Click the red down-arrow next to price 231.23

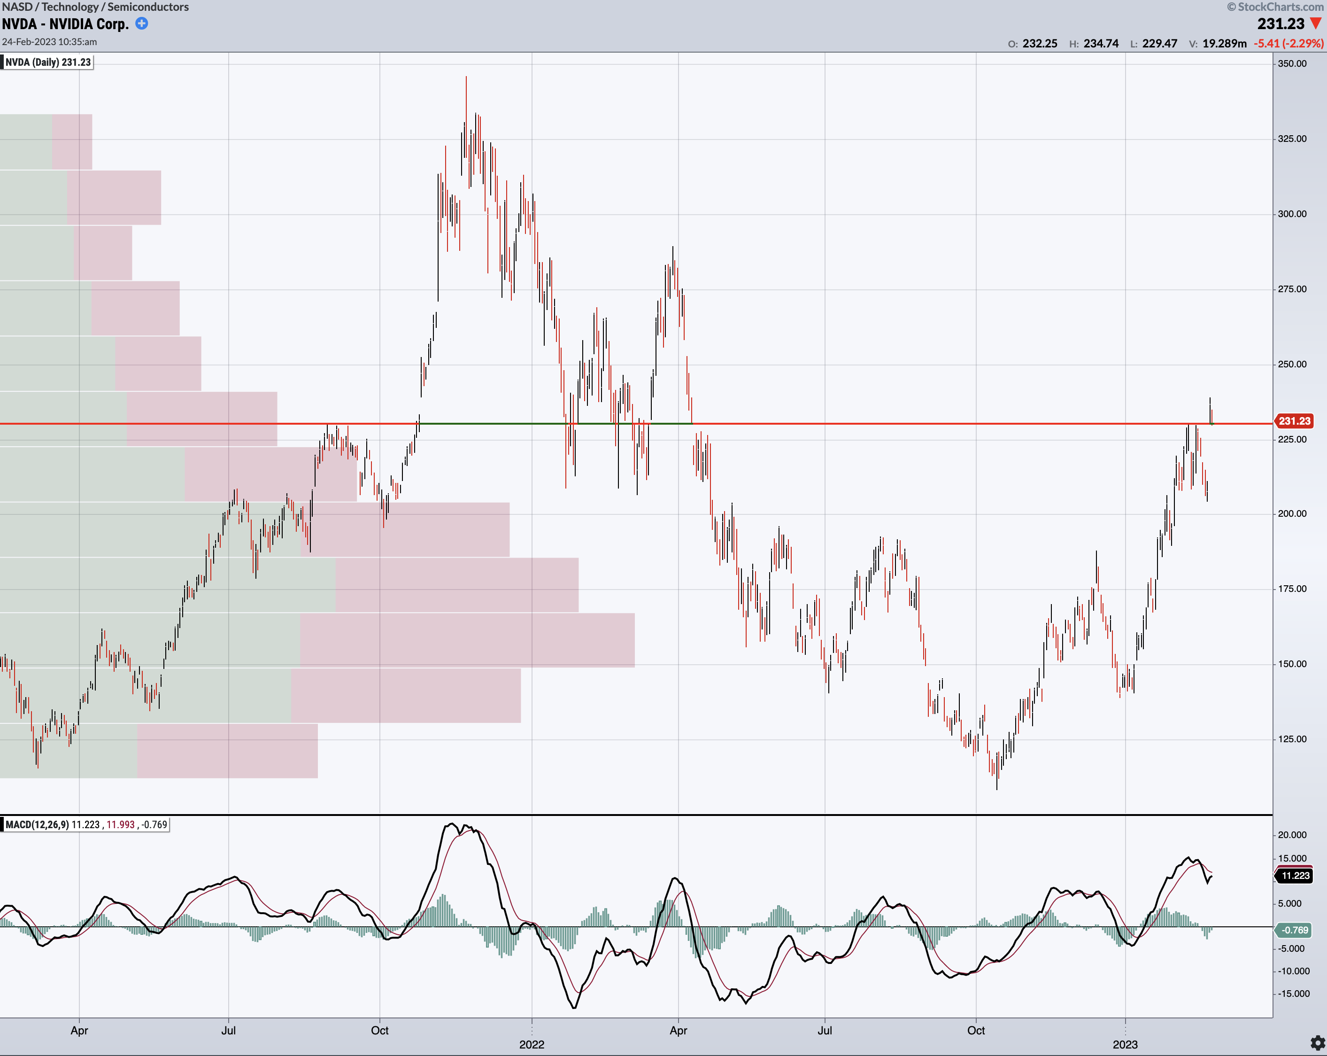pos(1316,23)
